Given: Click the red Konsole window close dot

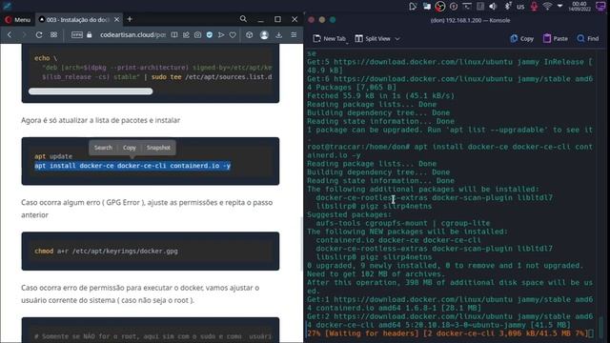Looking at the screenshot, I should (x=312, y=20).
